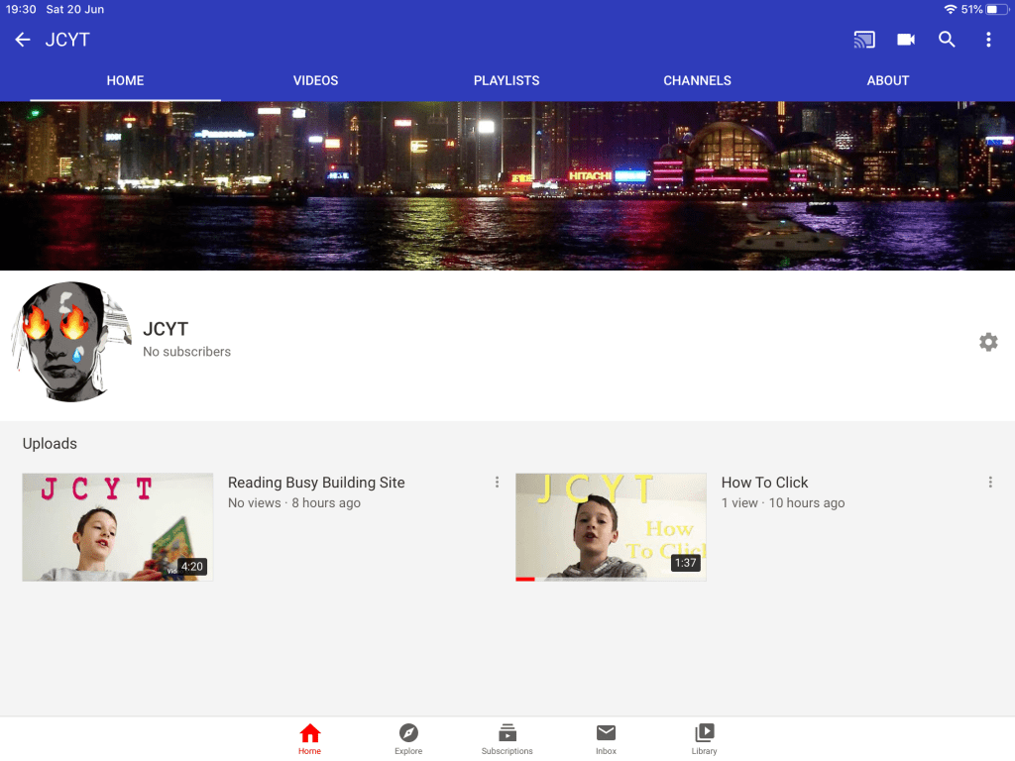Switch to the VIDEOS tab
Viewport: 1015px width, 761px height.
(315, 80)
